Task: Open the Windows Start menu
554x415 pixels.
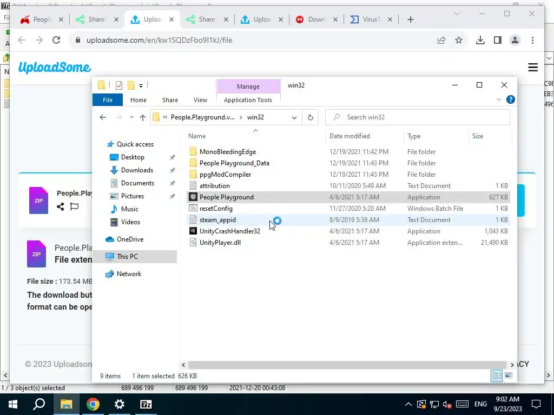Action: pyautogui.click(x=13, y=404)
